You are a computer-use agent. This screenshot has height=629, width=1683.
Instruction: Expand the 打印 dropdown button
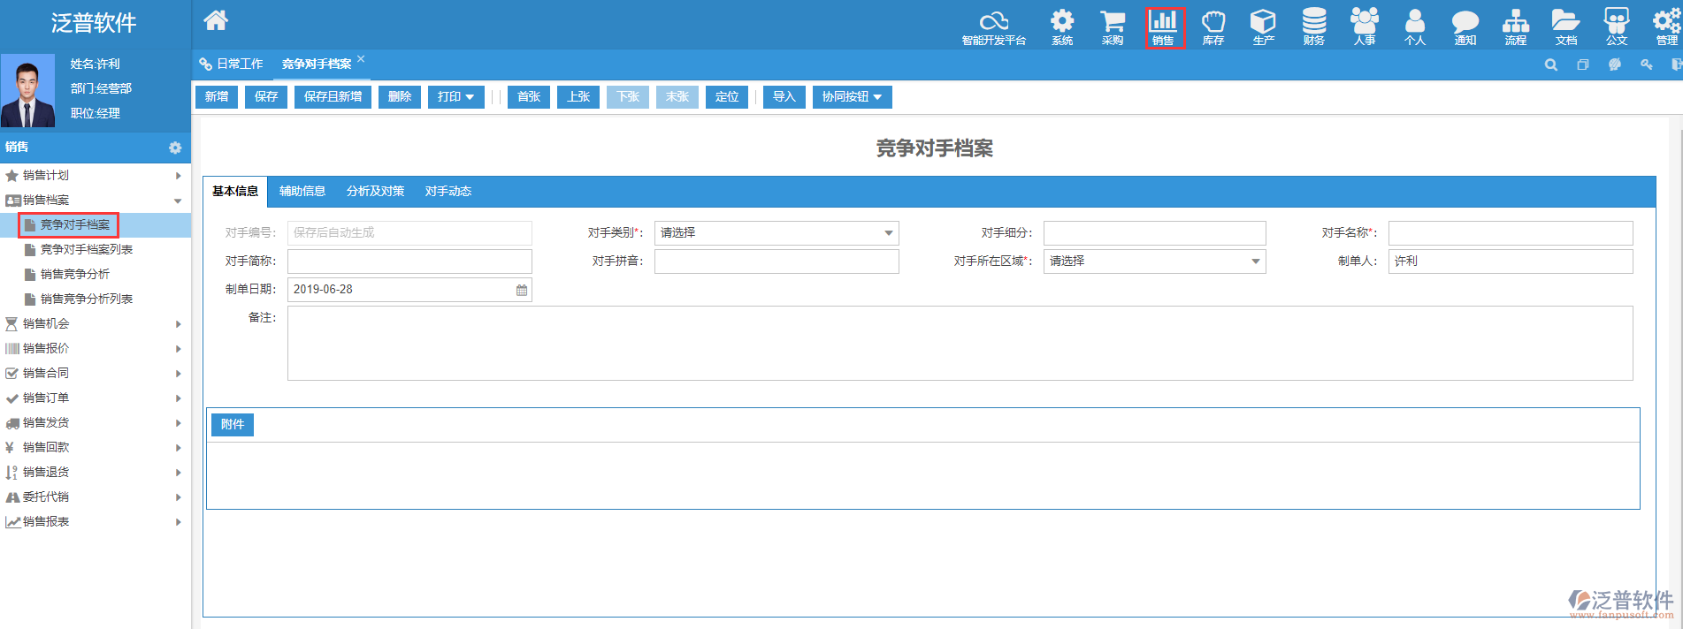455,97
